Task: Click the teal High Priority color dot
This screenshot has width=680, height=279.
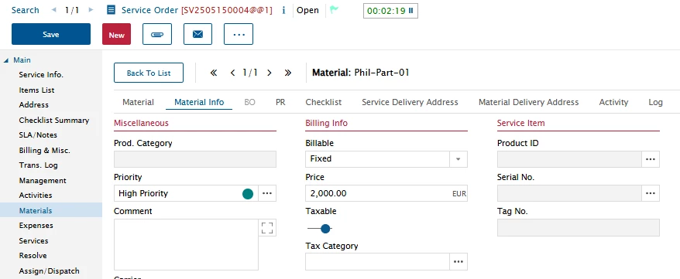Action: 248,194
